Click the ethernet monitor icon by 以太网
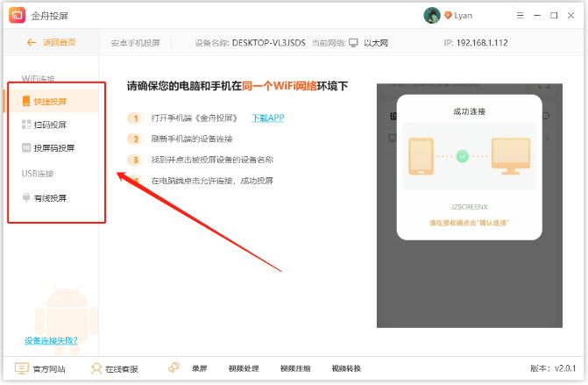The image size is (588, 385). (x=353, y=43)
